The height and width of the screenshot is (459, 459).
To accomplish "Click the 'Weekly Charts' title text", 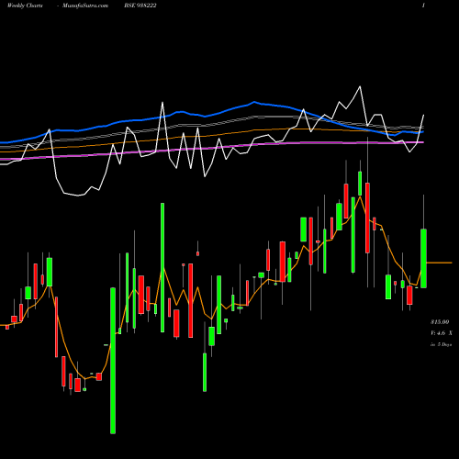I will (25, 6).
